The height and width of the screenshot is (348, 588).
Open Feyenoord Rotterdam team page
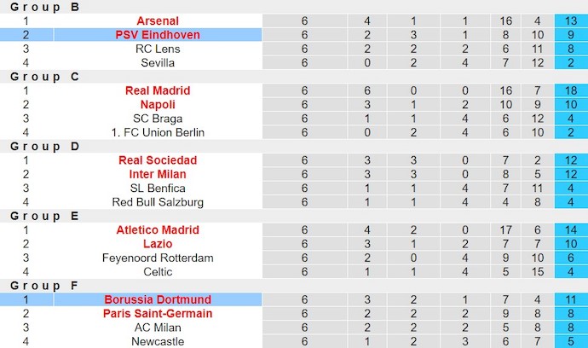158,258
